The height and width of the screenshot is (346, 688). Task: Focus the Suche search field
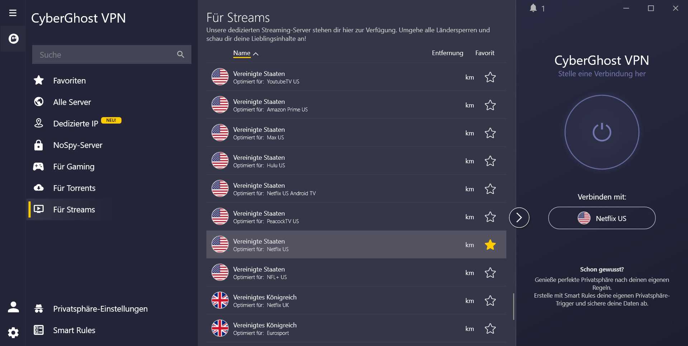[104, 55]
